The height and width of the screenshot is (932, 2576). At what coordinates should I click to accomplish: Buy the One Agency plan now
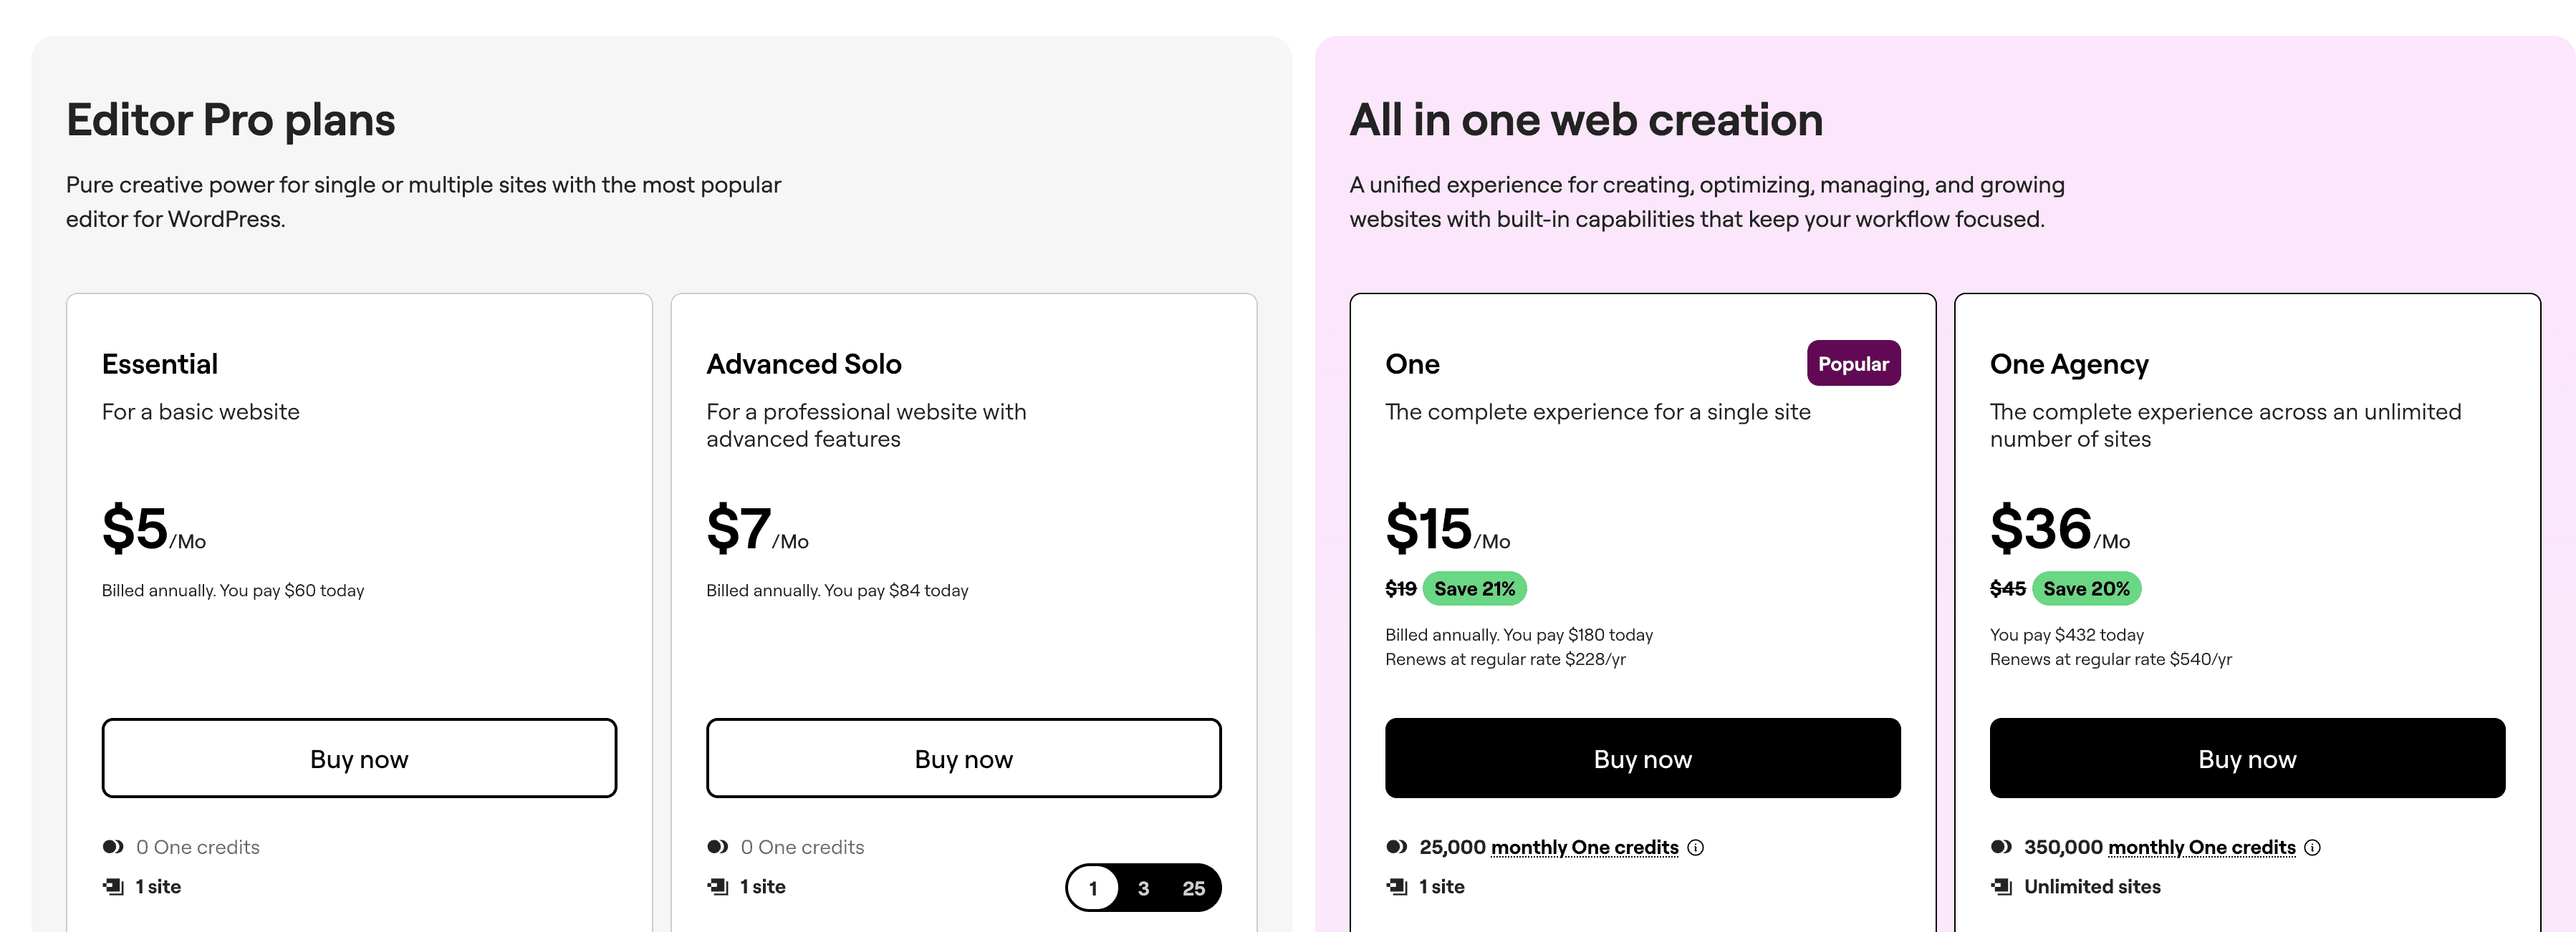(x=2247, y=758)
